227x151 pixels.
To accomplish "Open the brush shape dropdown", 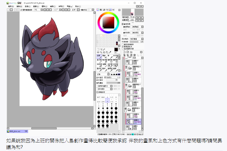I will coord(105,86).
